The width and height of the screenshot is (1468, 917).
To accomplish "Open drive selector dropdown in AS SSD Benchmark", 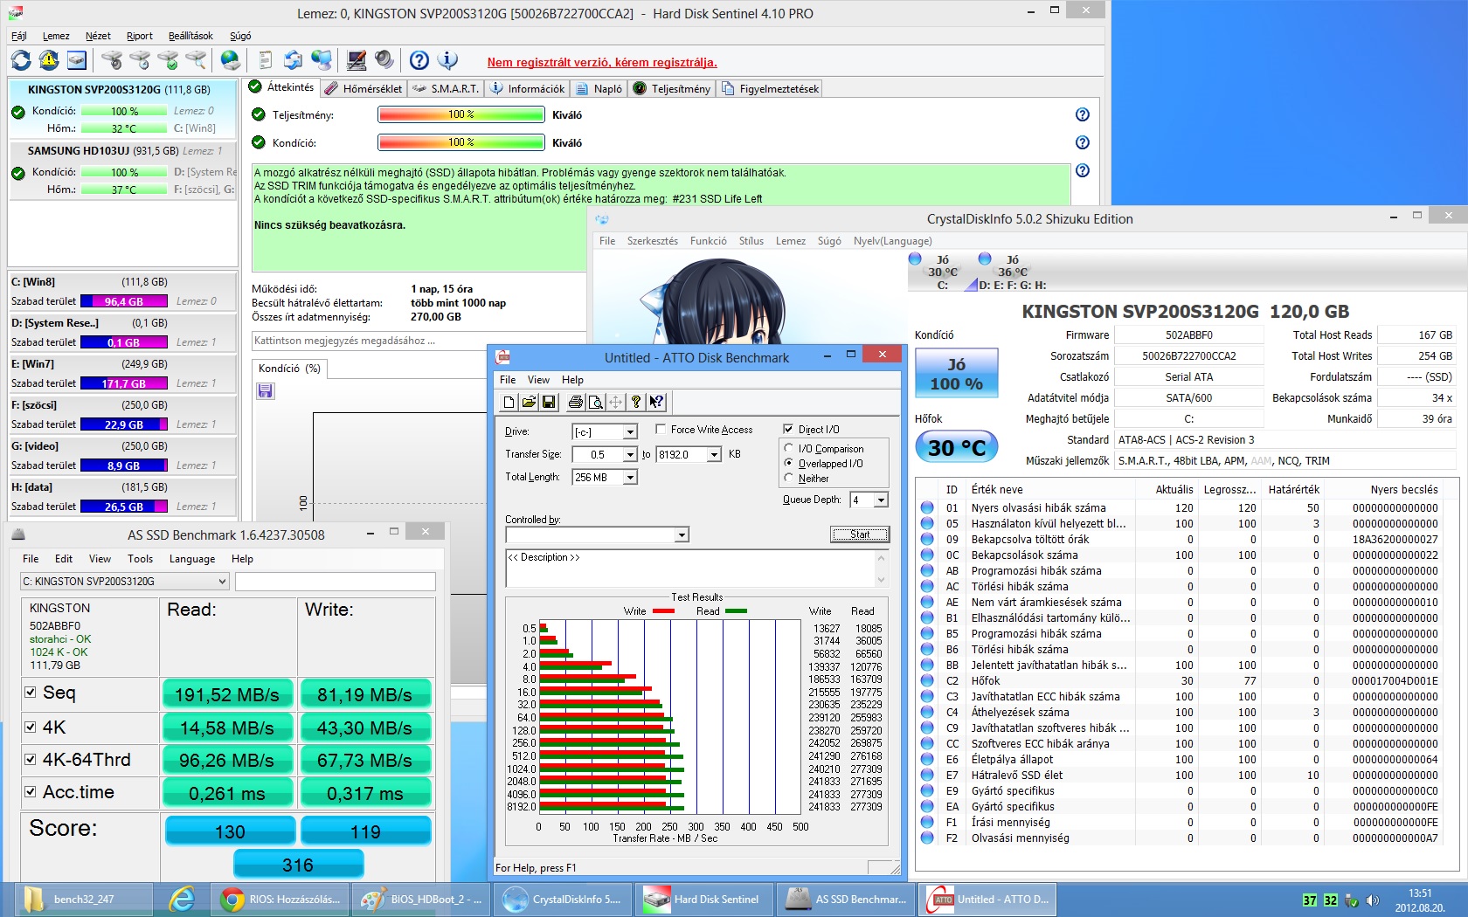I will [x=222, y=581].
